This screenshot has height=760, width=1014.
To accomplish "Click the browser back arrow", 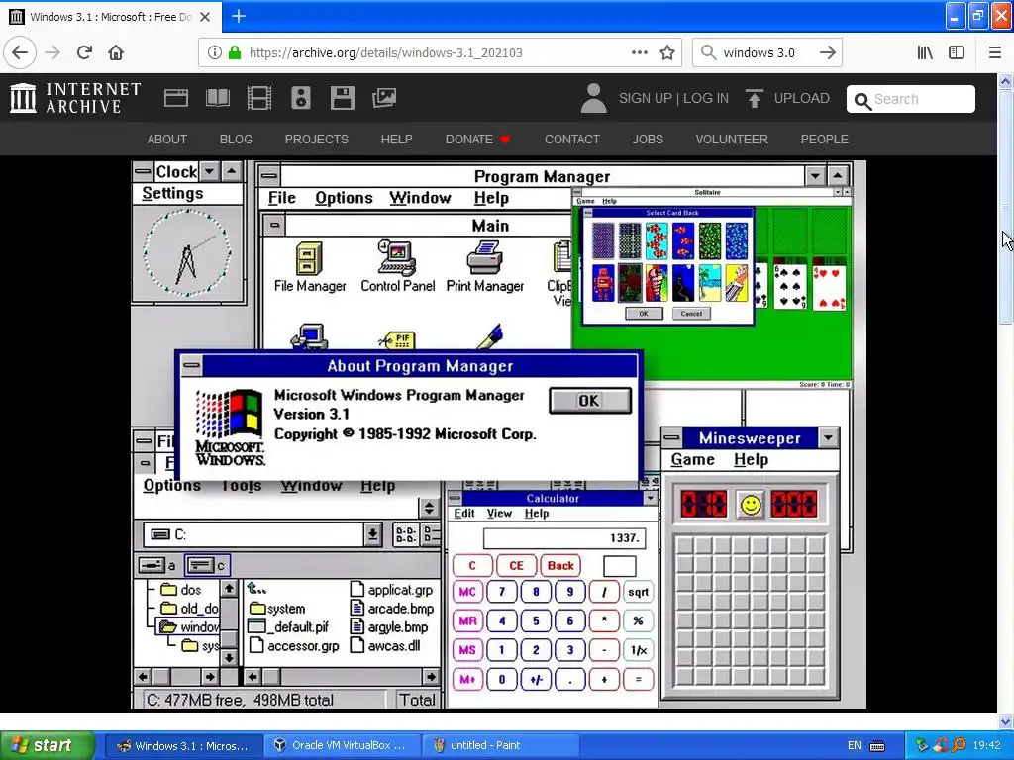I will 20,52.
